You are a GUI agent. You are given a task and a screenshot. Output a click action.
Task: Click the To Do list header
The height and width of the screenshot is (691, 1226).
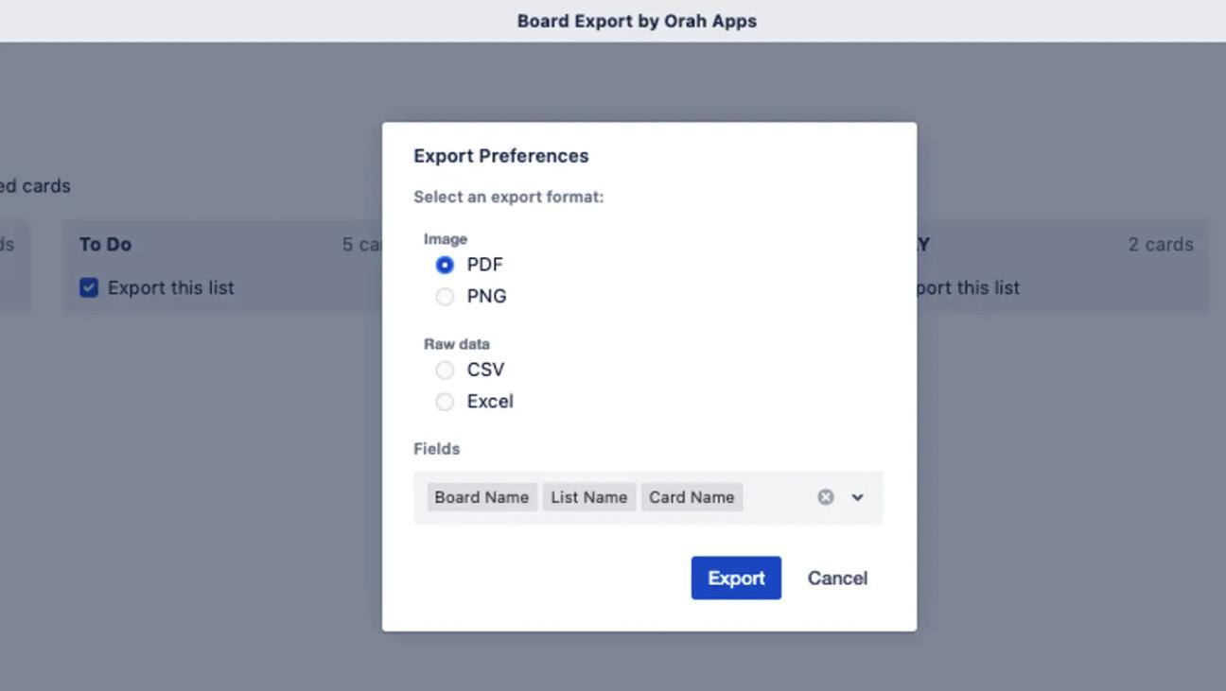point(105,244)
